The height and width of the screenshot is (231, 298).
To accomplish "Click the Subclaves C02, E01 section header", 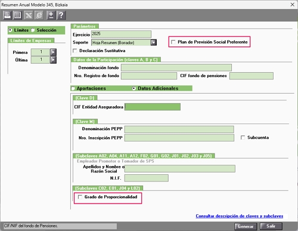I will pos(108,188).
